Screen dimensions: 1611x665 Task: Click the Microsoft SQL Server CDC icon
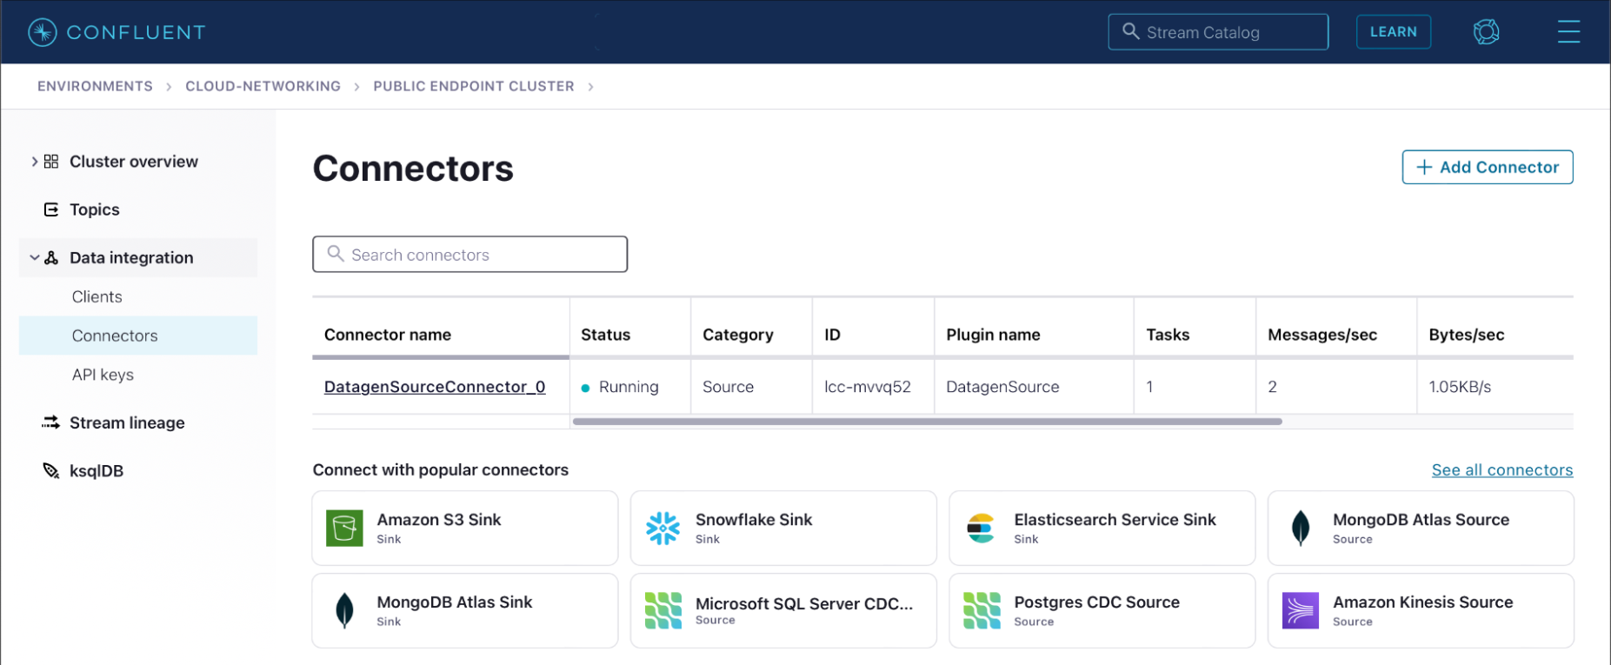[x=663, y=610]
